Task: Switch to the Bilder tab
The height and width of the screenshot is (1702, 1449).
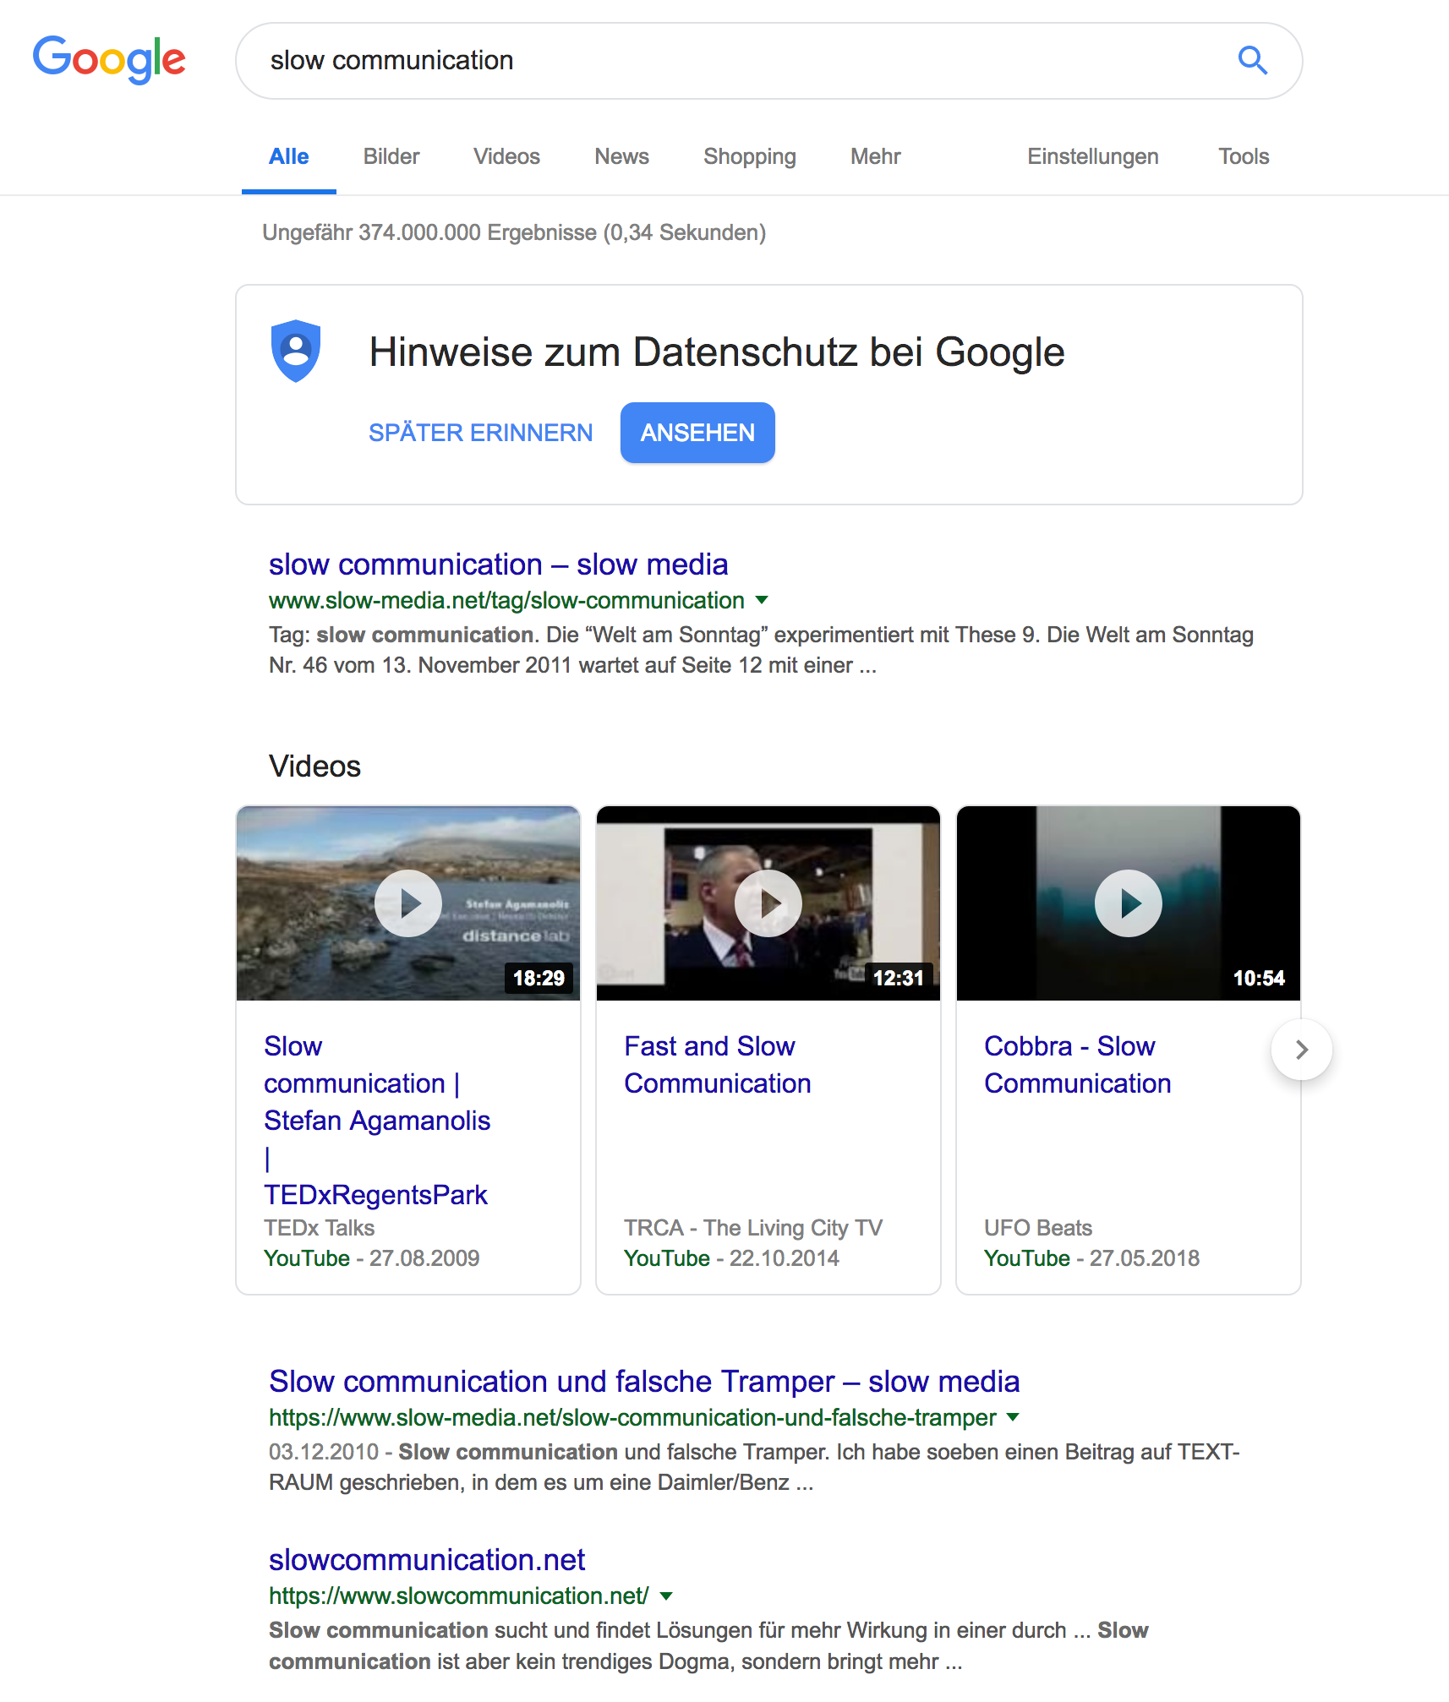Action: [391, 157]
